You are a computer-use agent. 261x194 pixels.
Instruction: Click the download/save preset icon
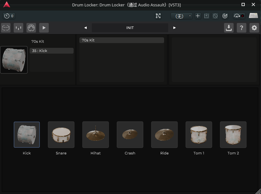point(229,28)
